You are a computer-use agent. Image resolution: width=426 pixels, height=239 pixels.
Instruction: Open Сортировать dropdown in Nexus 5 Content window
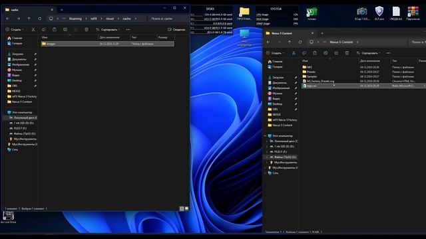(x=368, y=53)
